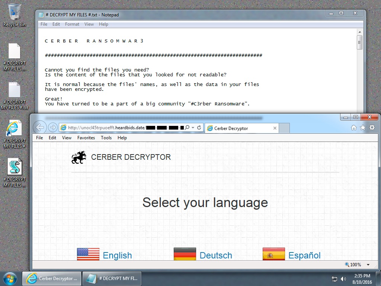
Task: Click the Notepad vertical scrollbar thumb
Action: tap(359, 42)
